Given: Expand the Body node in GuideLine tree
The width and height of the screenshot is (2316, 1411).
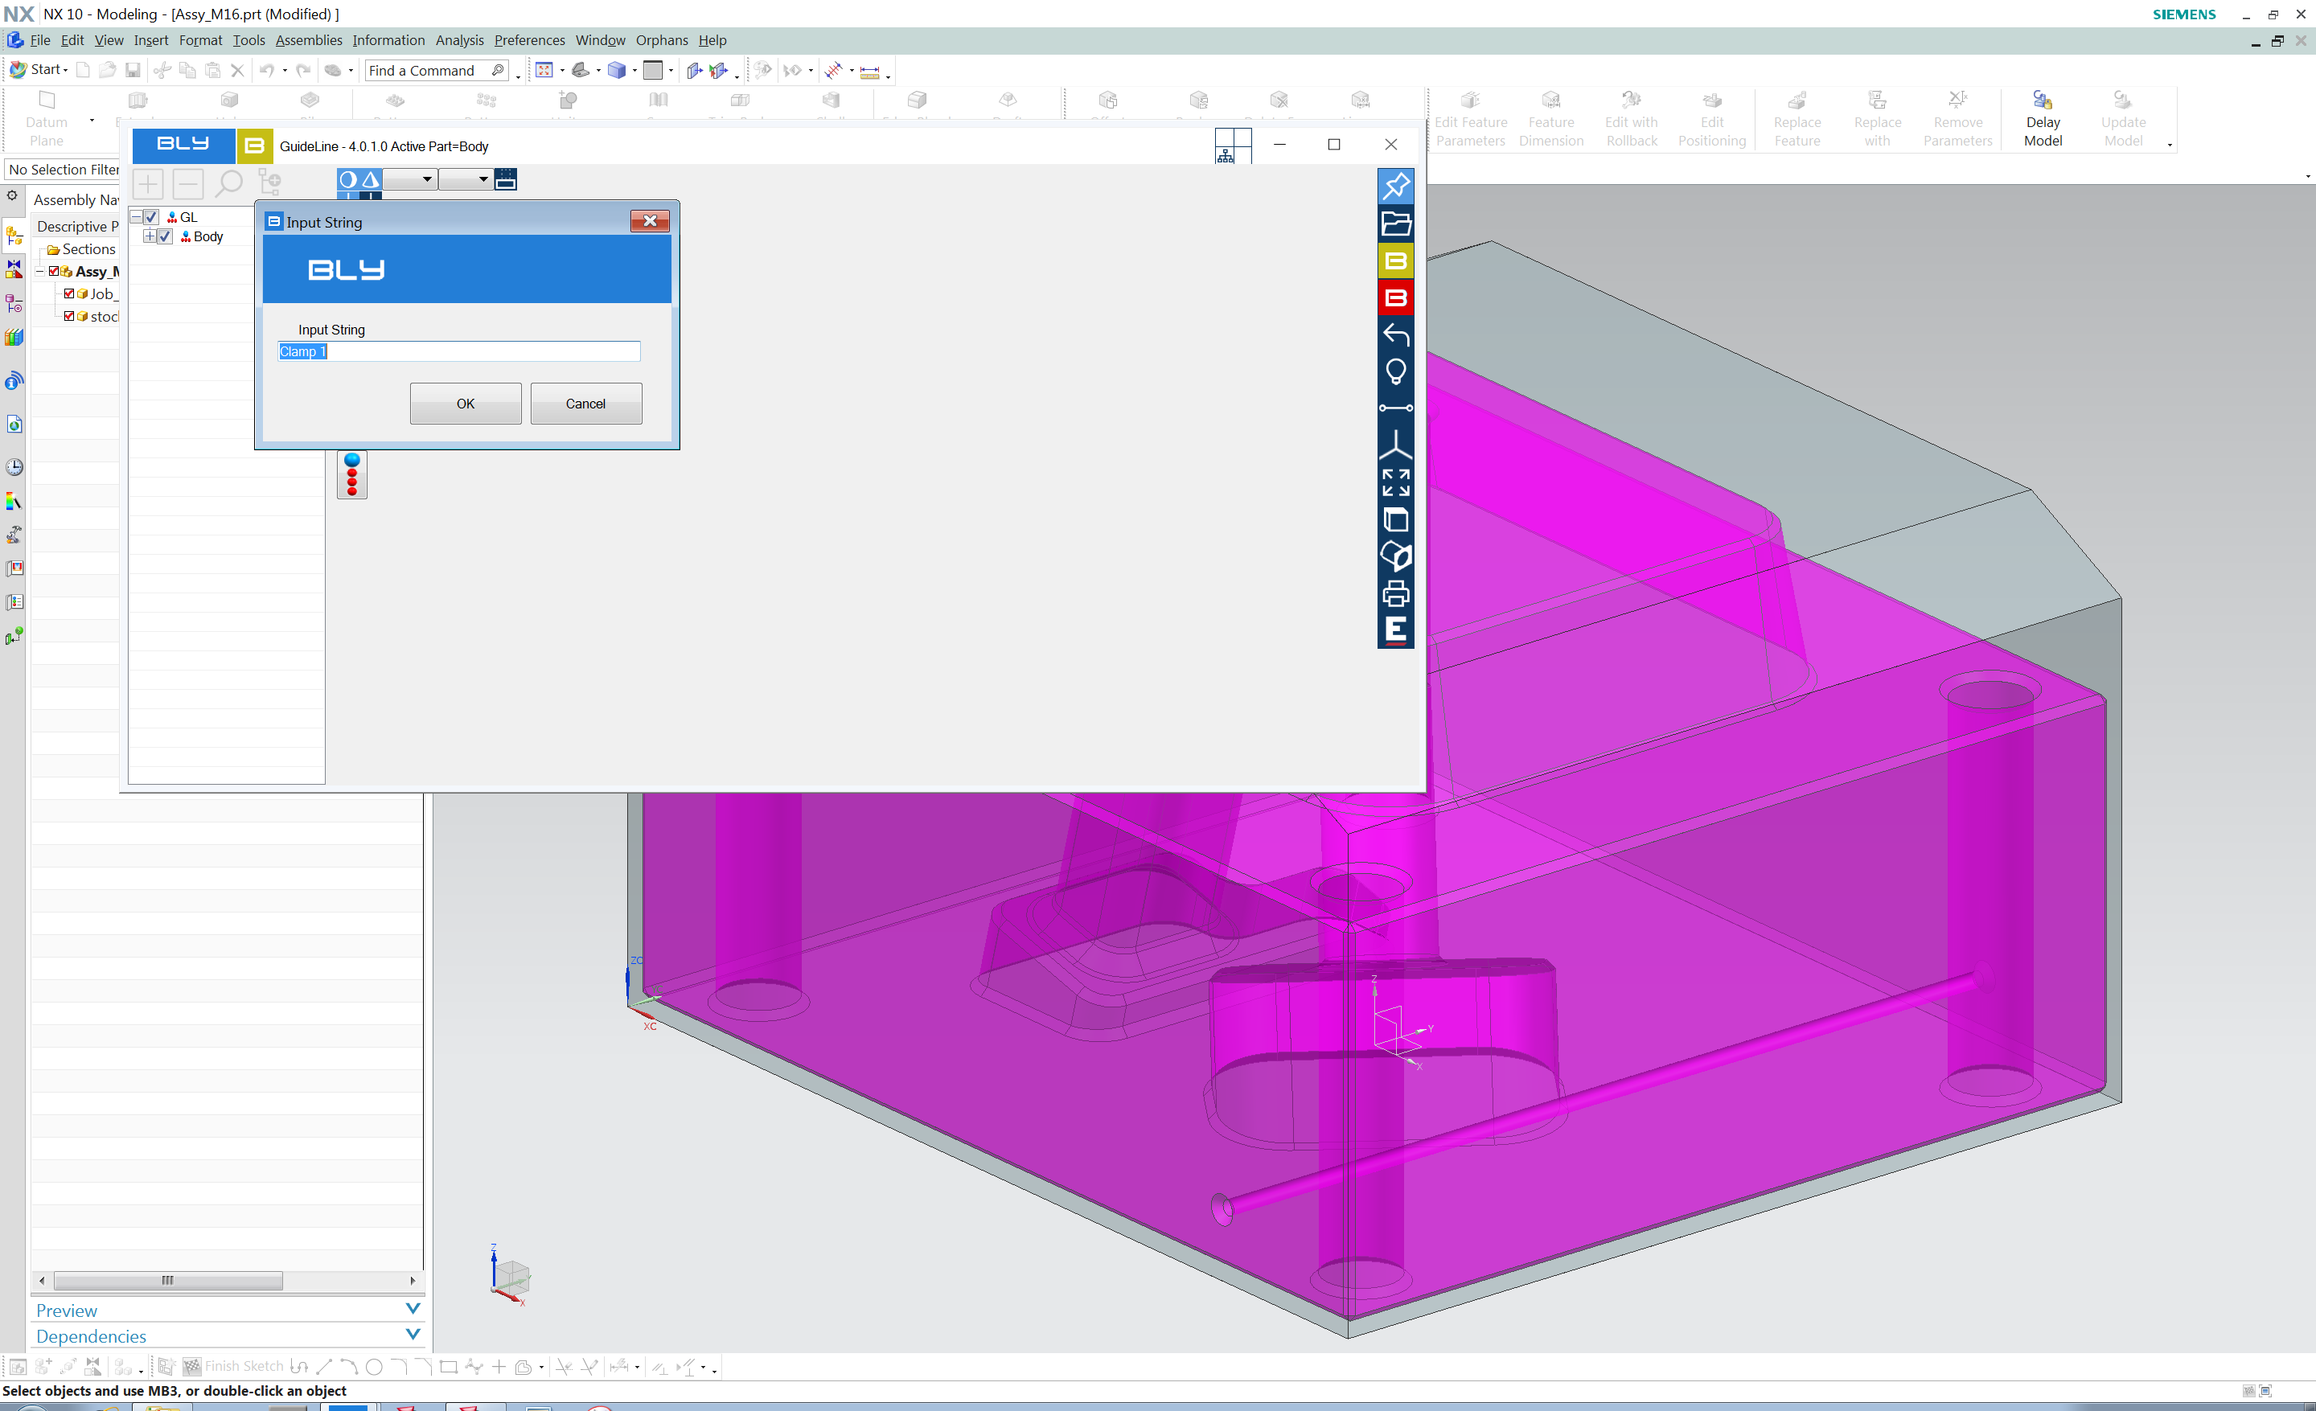Looking at the screenshot, I should click(x=150, y=236).
